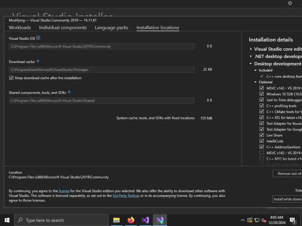This screenshot has height=226, width=302.
Task: Uncheck C++ profiling tools
Action: pyautogui.click(x=261, y=106)
